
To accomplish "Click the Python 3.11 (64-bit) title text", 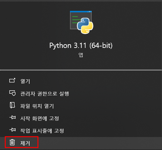I will point(81,45).
